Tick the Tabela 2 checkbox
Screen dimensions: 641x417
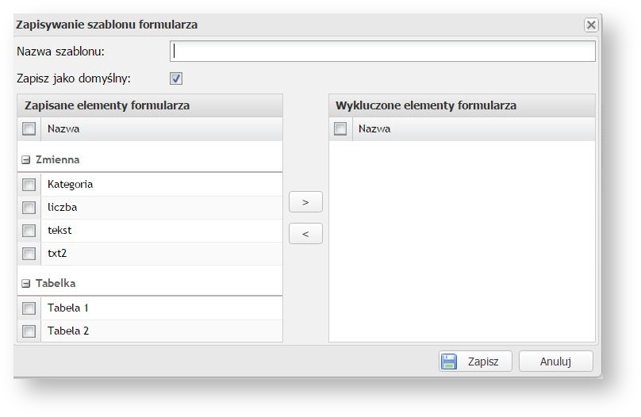29,331
